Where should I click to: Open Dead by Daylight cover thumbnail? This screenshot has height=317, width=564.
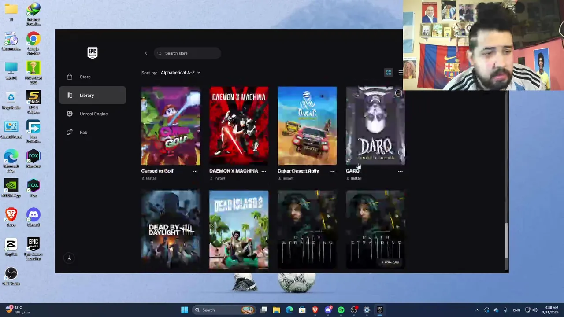(x=171, y=229)
